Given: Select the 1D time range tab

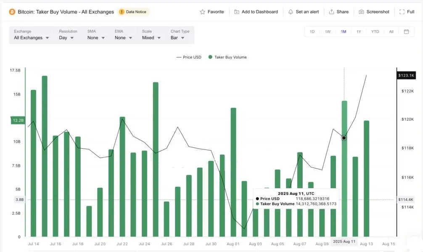Looking at the screenshot, I should [x=312, y=31].
